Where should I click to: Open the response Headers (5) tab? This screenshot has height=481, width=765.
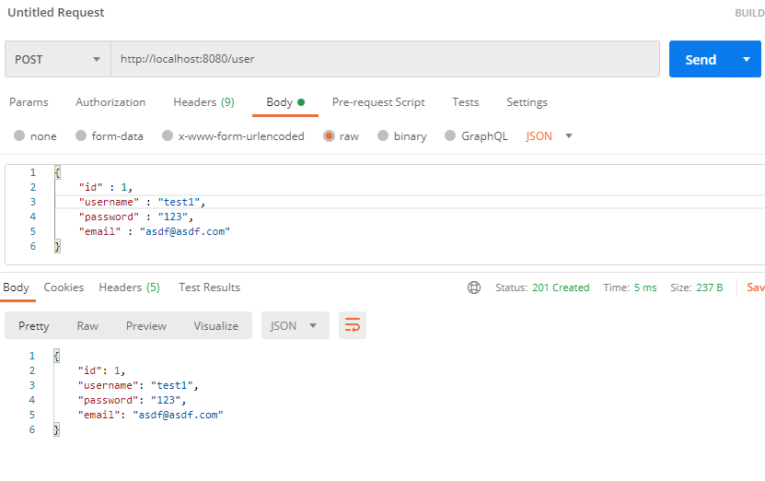(x=129, y=287)
